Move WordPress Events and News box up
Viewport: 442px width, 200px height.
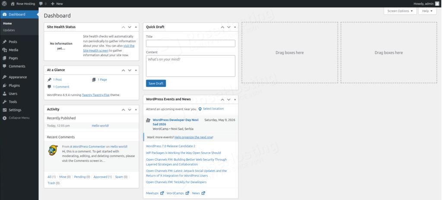point(222,100)
